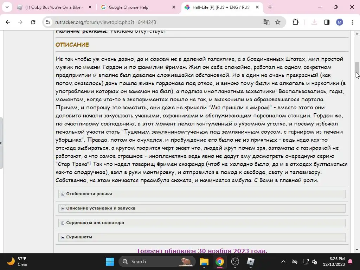Open Chrome extensions puzzle icon
The width and height of the screenshot is (360, 270).
[295, 22]
